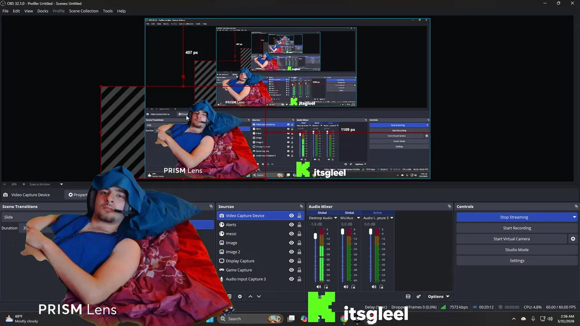The image size is (580, 326).
Task: Open the Help menu
Action: click(121, 11)
